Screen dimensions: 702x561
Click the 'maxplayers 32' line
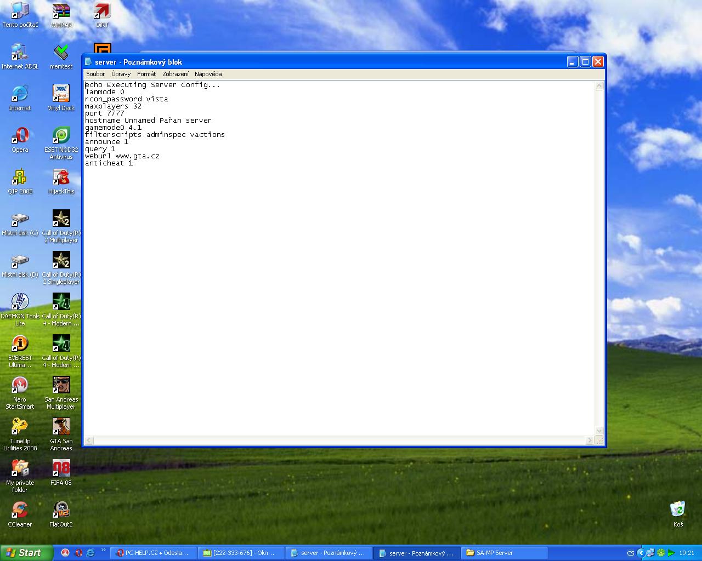114,106
